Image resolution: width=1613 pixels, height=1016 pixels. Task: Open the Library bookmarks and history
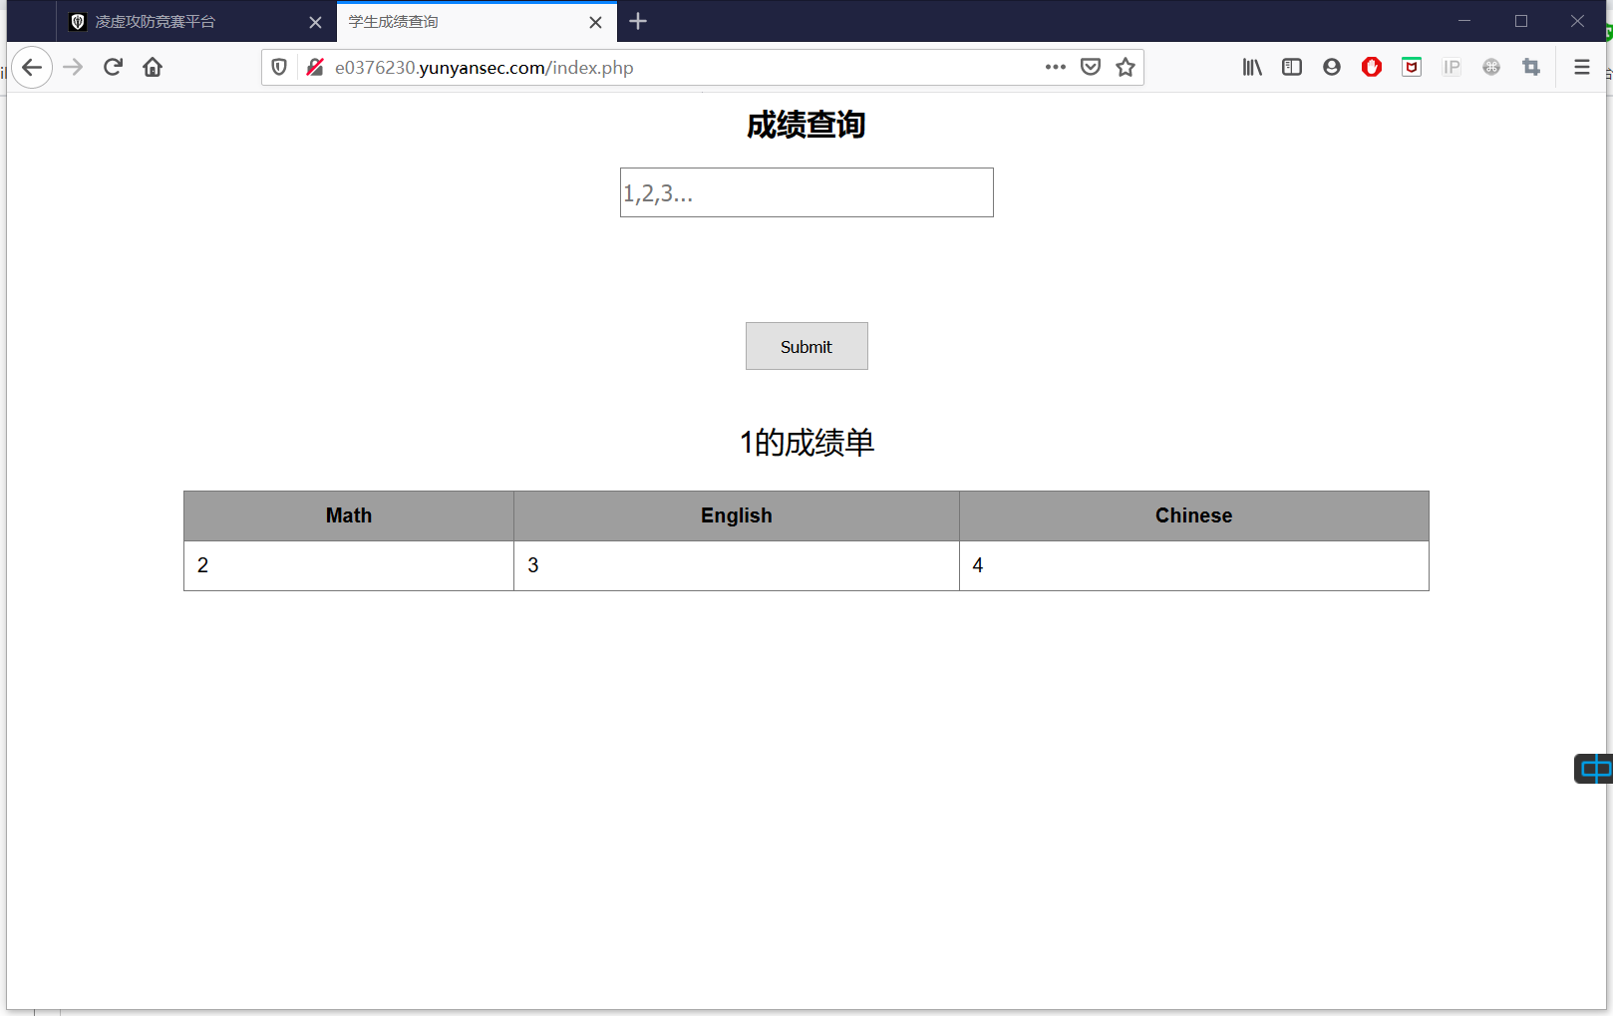[1252, 67]
